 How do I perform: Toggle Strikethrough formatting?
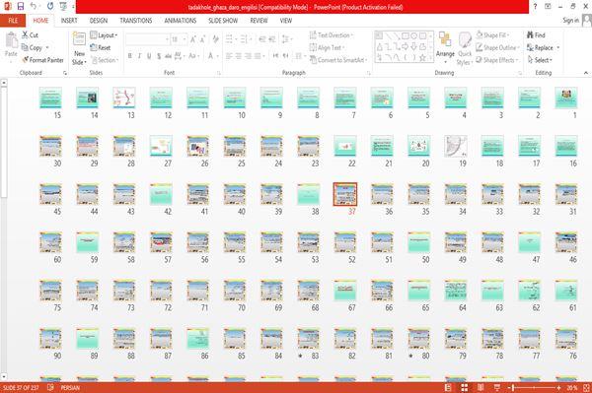pyautogui.click(x=168, y=56)
